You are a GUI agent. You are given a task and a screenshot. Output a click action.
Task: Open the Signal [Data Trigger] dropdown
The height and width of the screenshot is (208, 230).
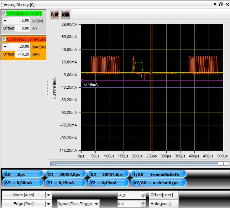pos(96,204)
